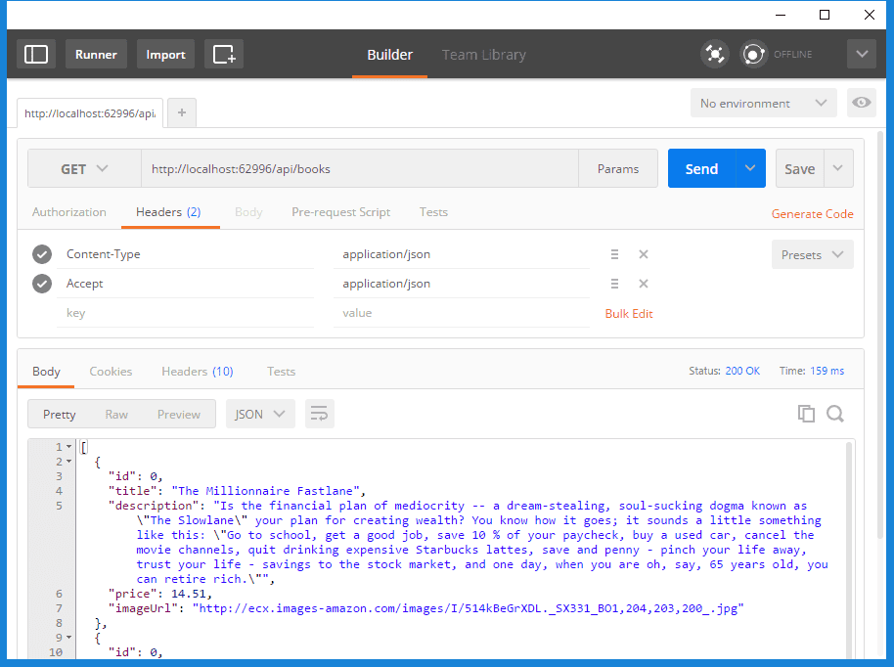The width and height of the screenshot is (894, 667).
Task: Open the request Tests tab
Action: (x=433, y=212)
